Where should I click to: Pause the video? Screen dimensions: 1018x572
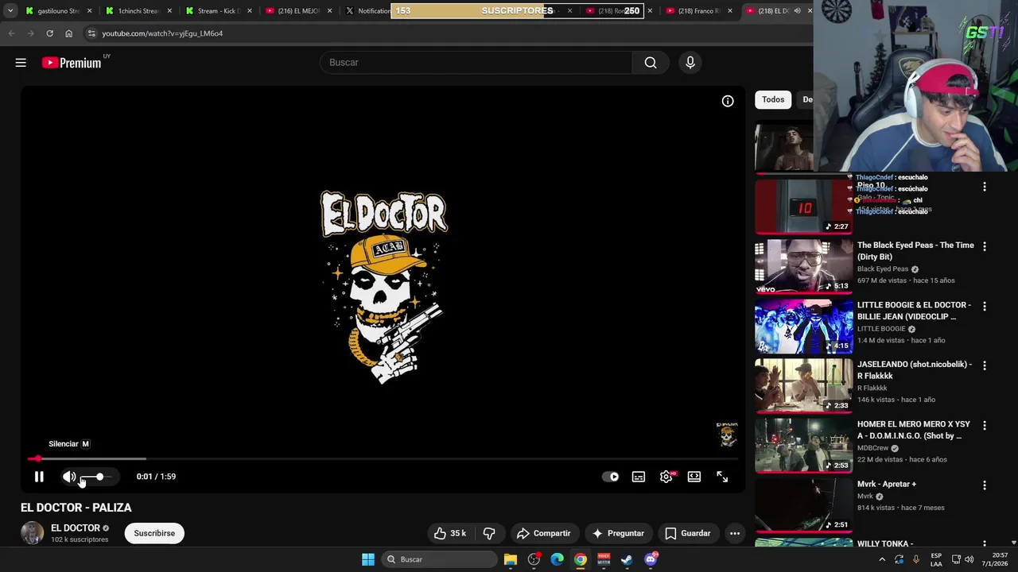tap(39, 477)
